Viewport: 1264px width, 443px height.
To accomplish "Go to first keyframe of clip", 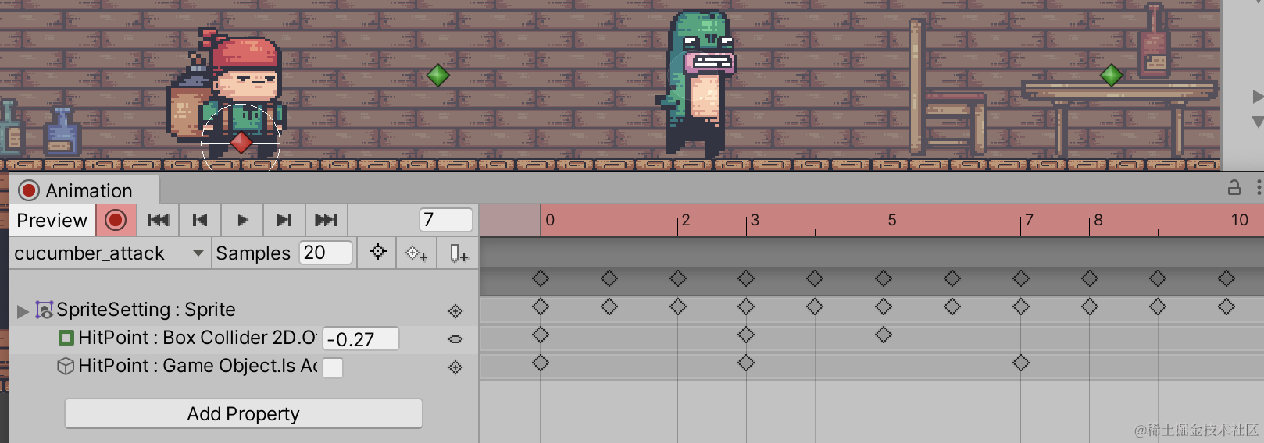I will [x=159, y=221].
